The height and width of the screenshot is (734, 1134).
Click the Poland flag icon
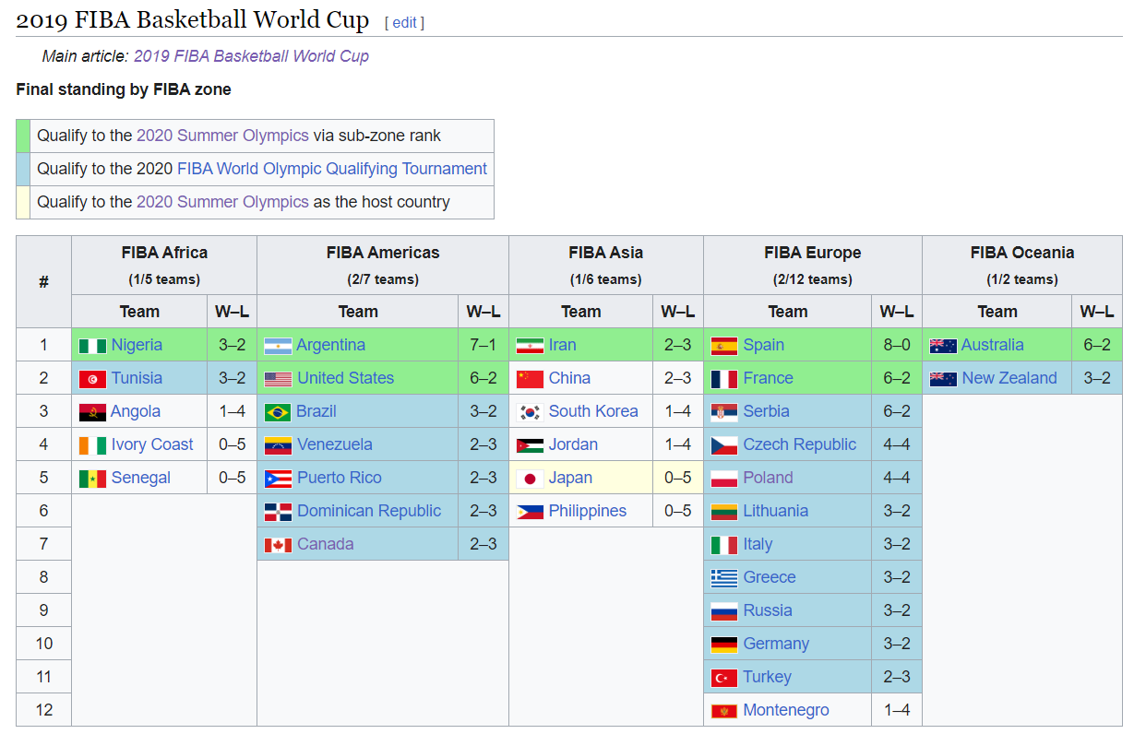[x=724, y=479]
